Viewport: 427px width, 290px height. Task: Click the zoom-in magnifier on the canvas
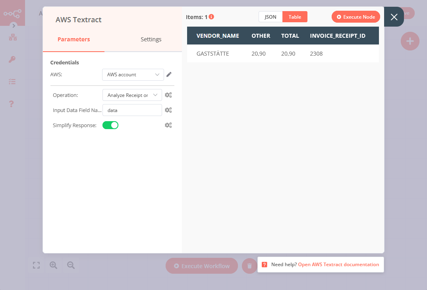(53, 265)
